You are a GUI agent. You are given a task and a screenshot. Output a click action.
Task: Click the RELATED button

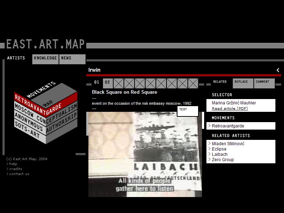click(x=220, y=82)
